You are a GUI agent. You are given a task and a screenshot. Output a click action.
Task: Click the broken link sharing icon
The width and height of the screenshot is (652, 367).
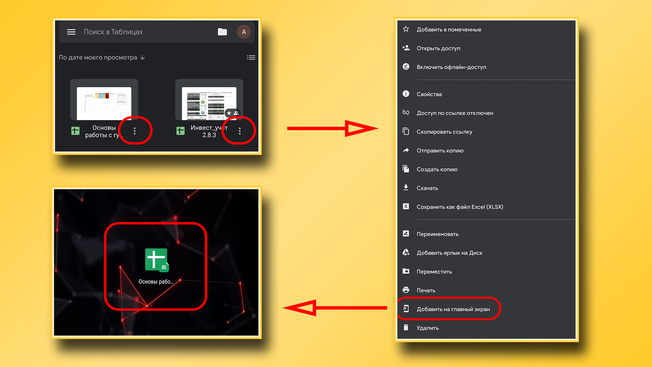tap(406, 112)
